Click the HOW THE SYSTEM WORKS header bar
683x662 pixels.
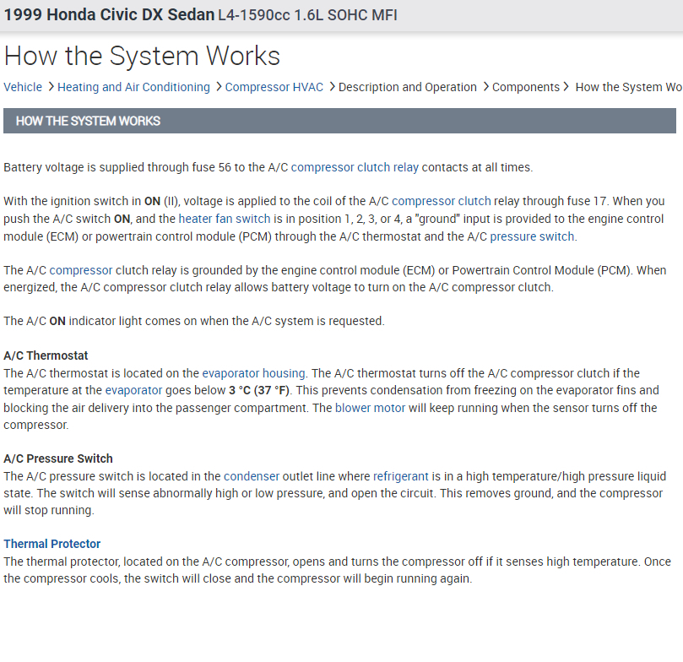(x=339, y=121)
